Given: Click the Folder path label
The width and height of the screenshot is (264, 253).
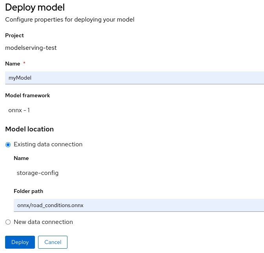Looking at the screenshot, I should coord(28,191).
